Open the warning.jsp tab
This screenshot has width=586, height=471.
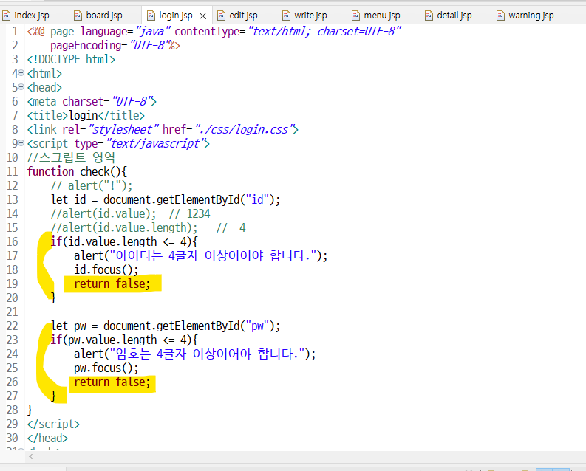(525, 16)
